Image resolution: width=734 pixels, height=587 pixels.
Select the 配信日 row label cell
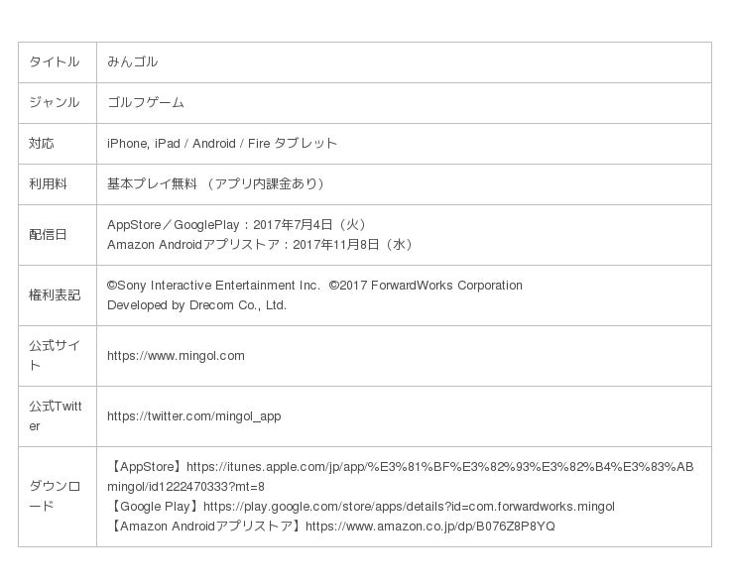48,235
